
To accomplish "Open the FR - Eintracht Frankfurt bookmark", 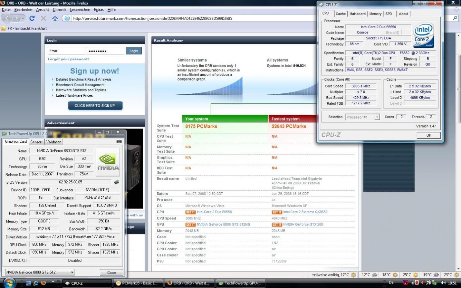I will pos(24,28).
